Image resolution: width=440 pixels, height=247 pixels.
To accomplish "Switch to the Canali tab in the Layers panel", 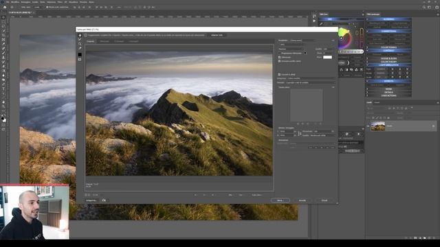I will (377, 103).
